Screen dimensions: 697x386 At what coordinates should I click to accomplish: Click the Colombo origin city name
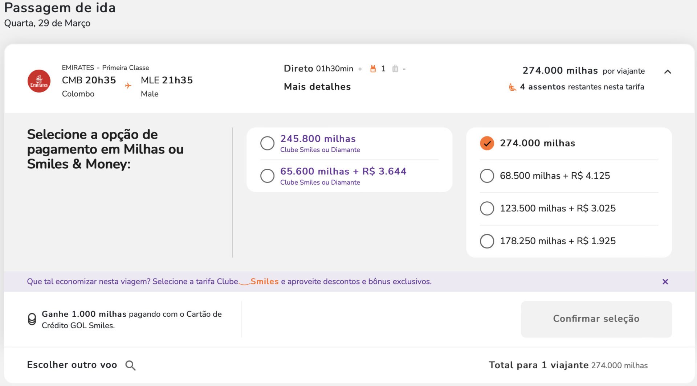tap(78, 94)
